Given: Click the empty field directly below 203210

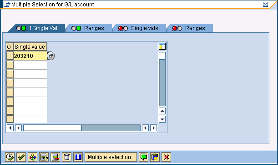Looking at the screenshot, I should [x=30, y=65].
